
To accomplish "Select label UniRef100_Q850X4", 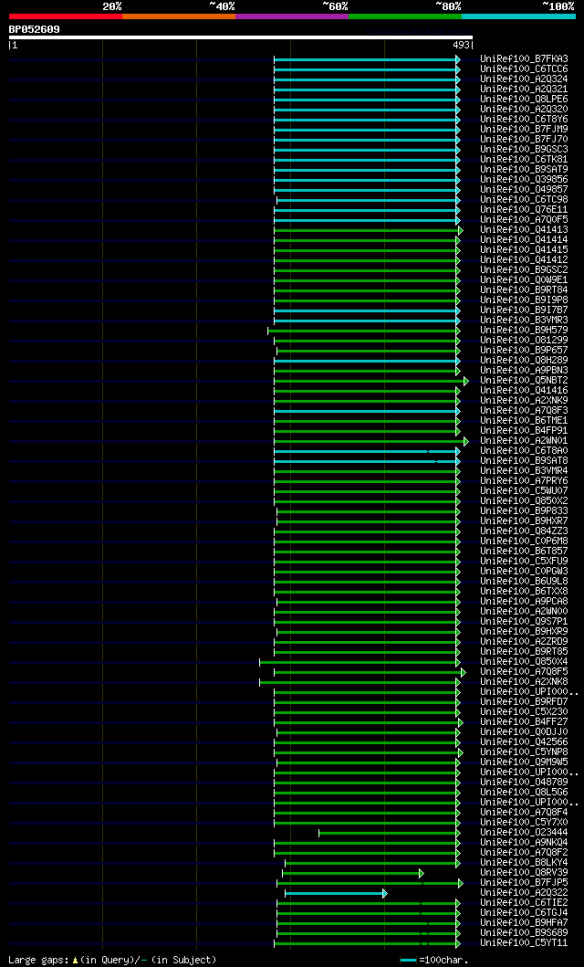I will tap(525, 662).
